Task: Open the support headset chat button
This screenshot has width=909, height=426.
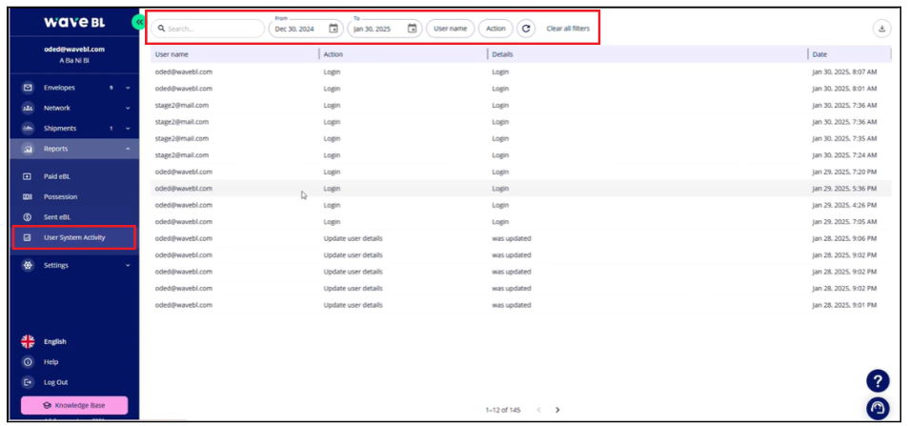Action: (878, 408)
